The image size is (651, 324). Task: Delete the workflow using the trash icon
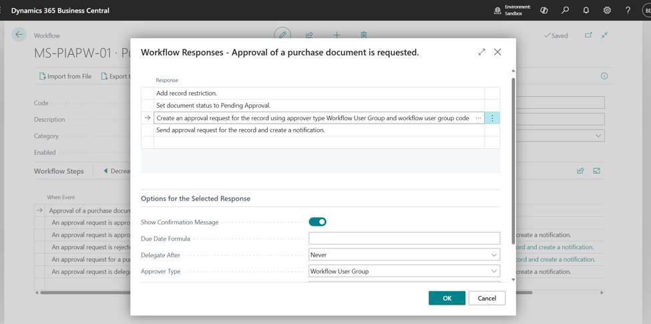click(364, 35)
